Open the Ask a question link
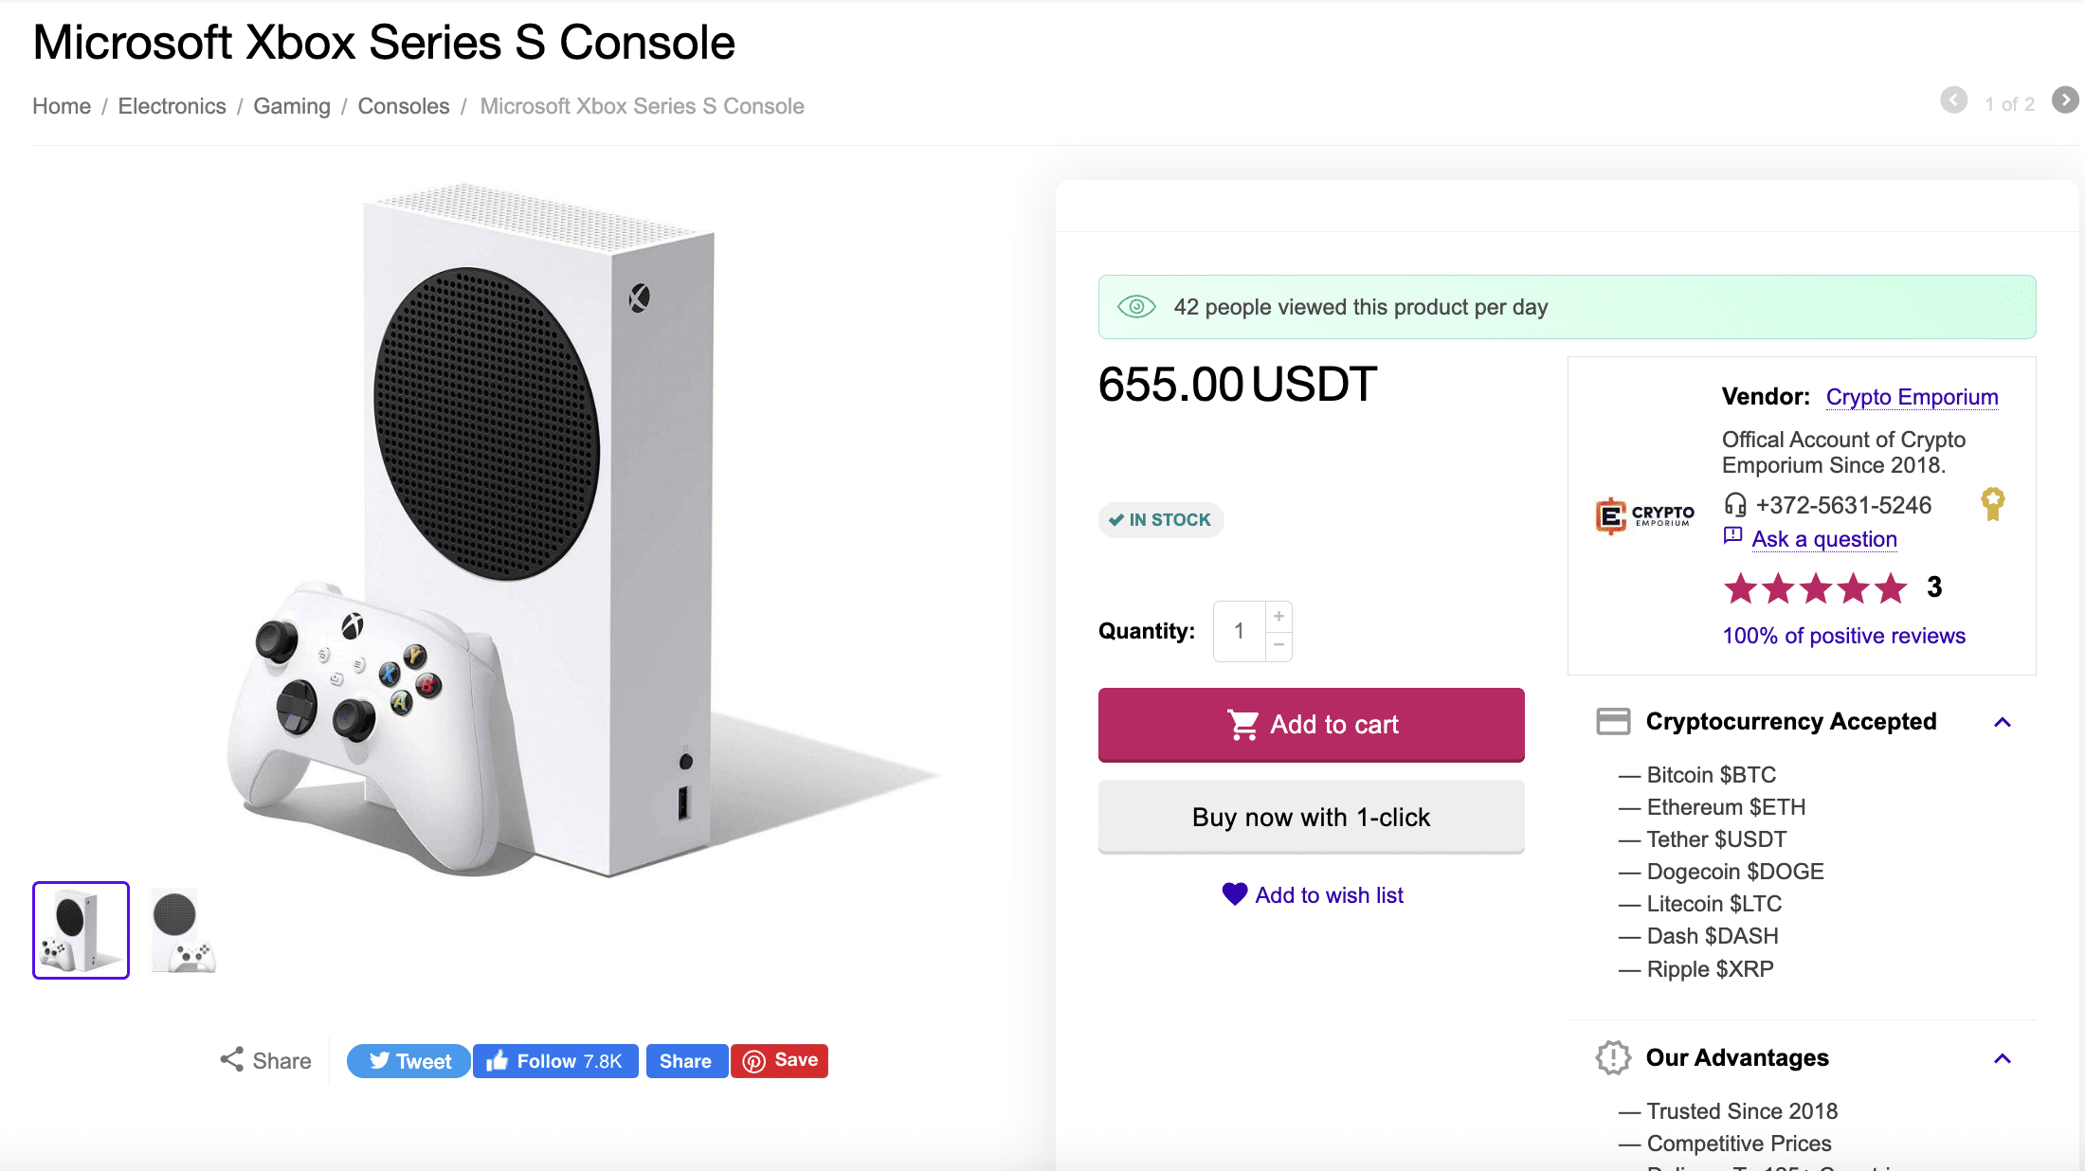This screenshot has height=1171, width=2085. [x=1823, y=539]
